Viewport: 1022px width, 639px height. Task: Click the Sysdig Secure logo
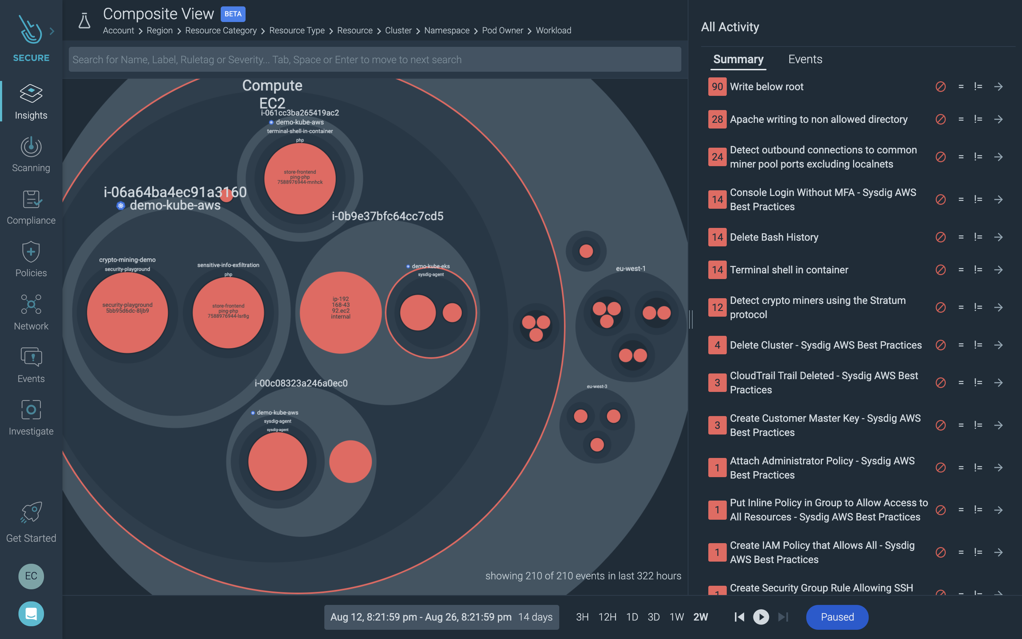pyautogui.click(x=31, y=29)
